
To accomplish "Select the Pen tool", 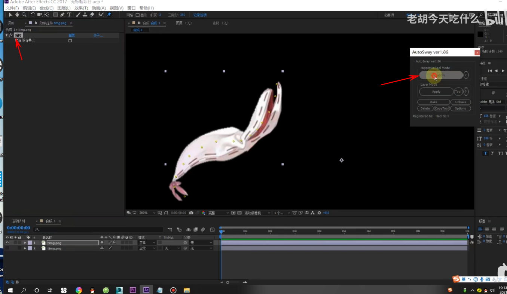I will pos(62,15).
